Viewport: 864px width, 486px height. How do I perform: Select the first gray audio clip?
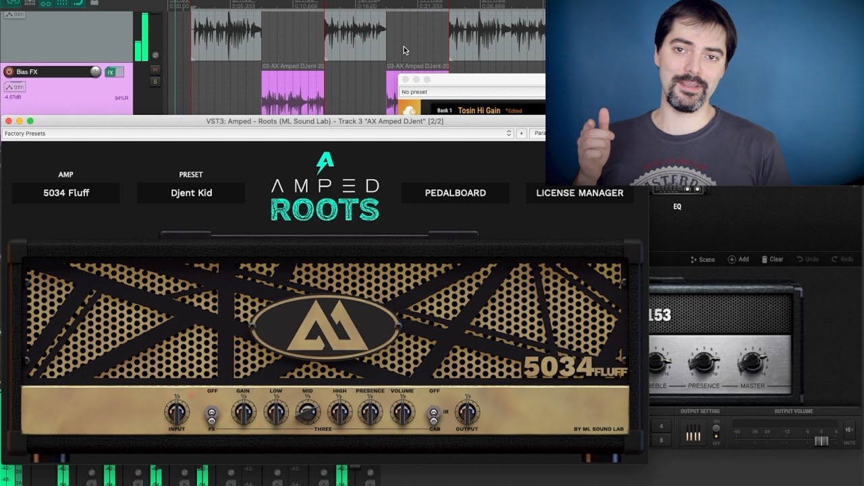[x=226, y=35]
